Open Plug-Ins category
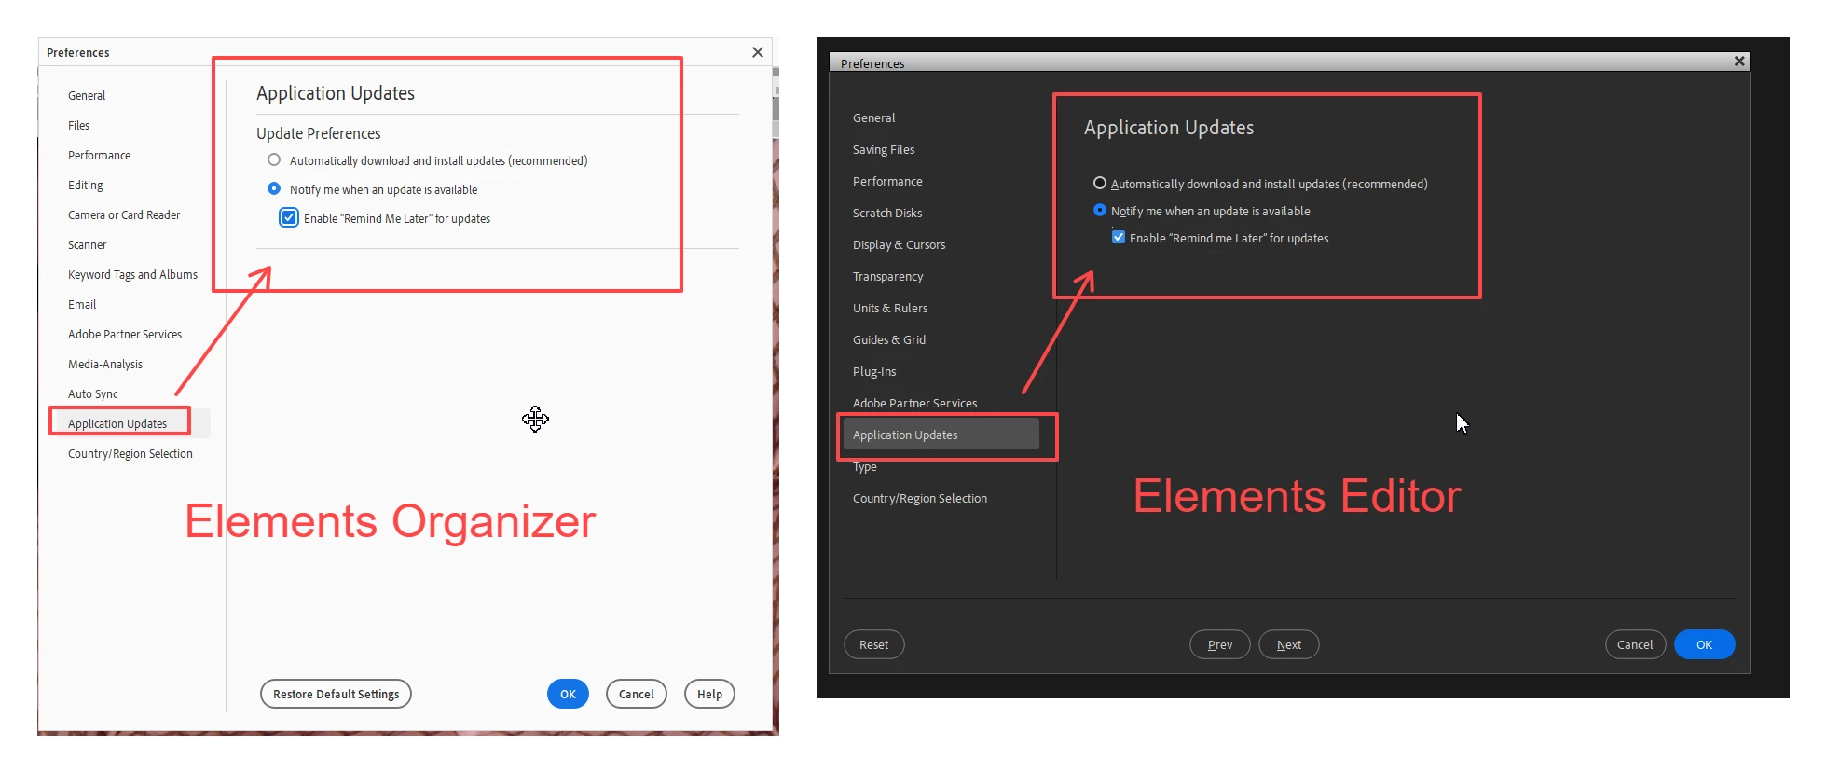 click(x=874, y=371)
